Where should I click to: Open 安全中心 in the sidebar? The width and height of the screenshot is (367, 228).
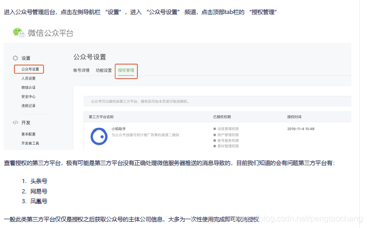[29, 96]
